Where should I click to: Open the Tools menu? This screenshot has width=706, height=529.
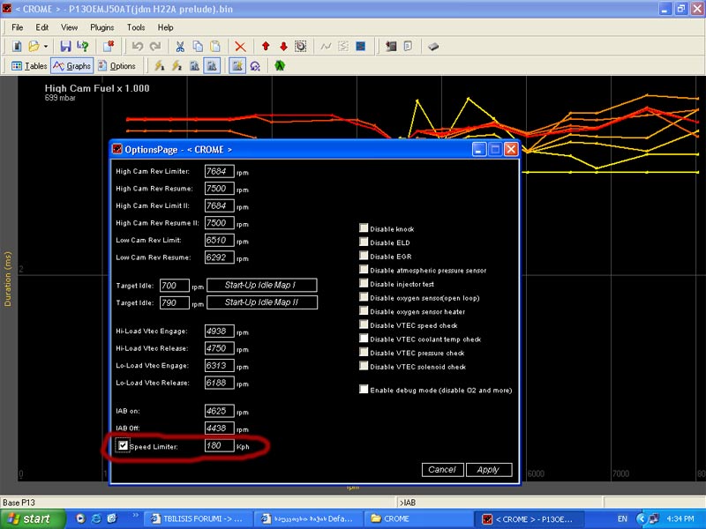coord(136,27)
